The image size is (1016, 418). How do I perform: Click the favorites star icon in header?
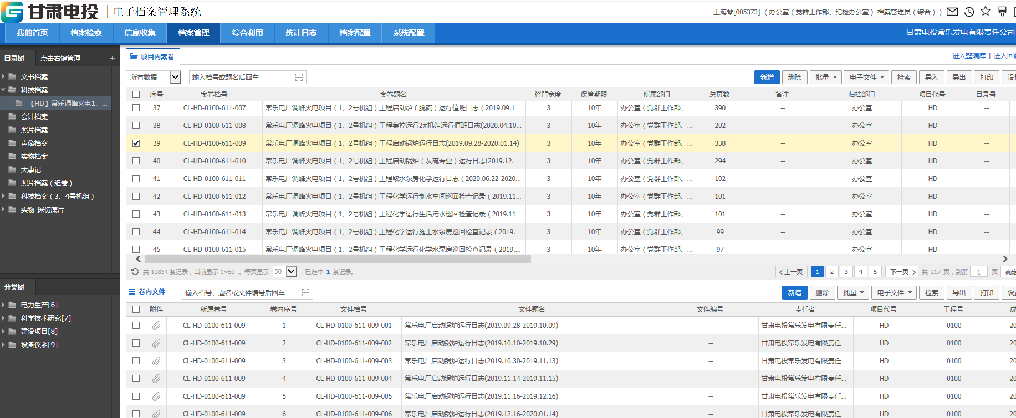coord(986,11)
